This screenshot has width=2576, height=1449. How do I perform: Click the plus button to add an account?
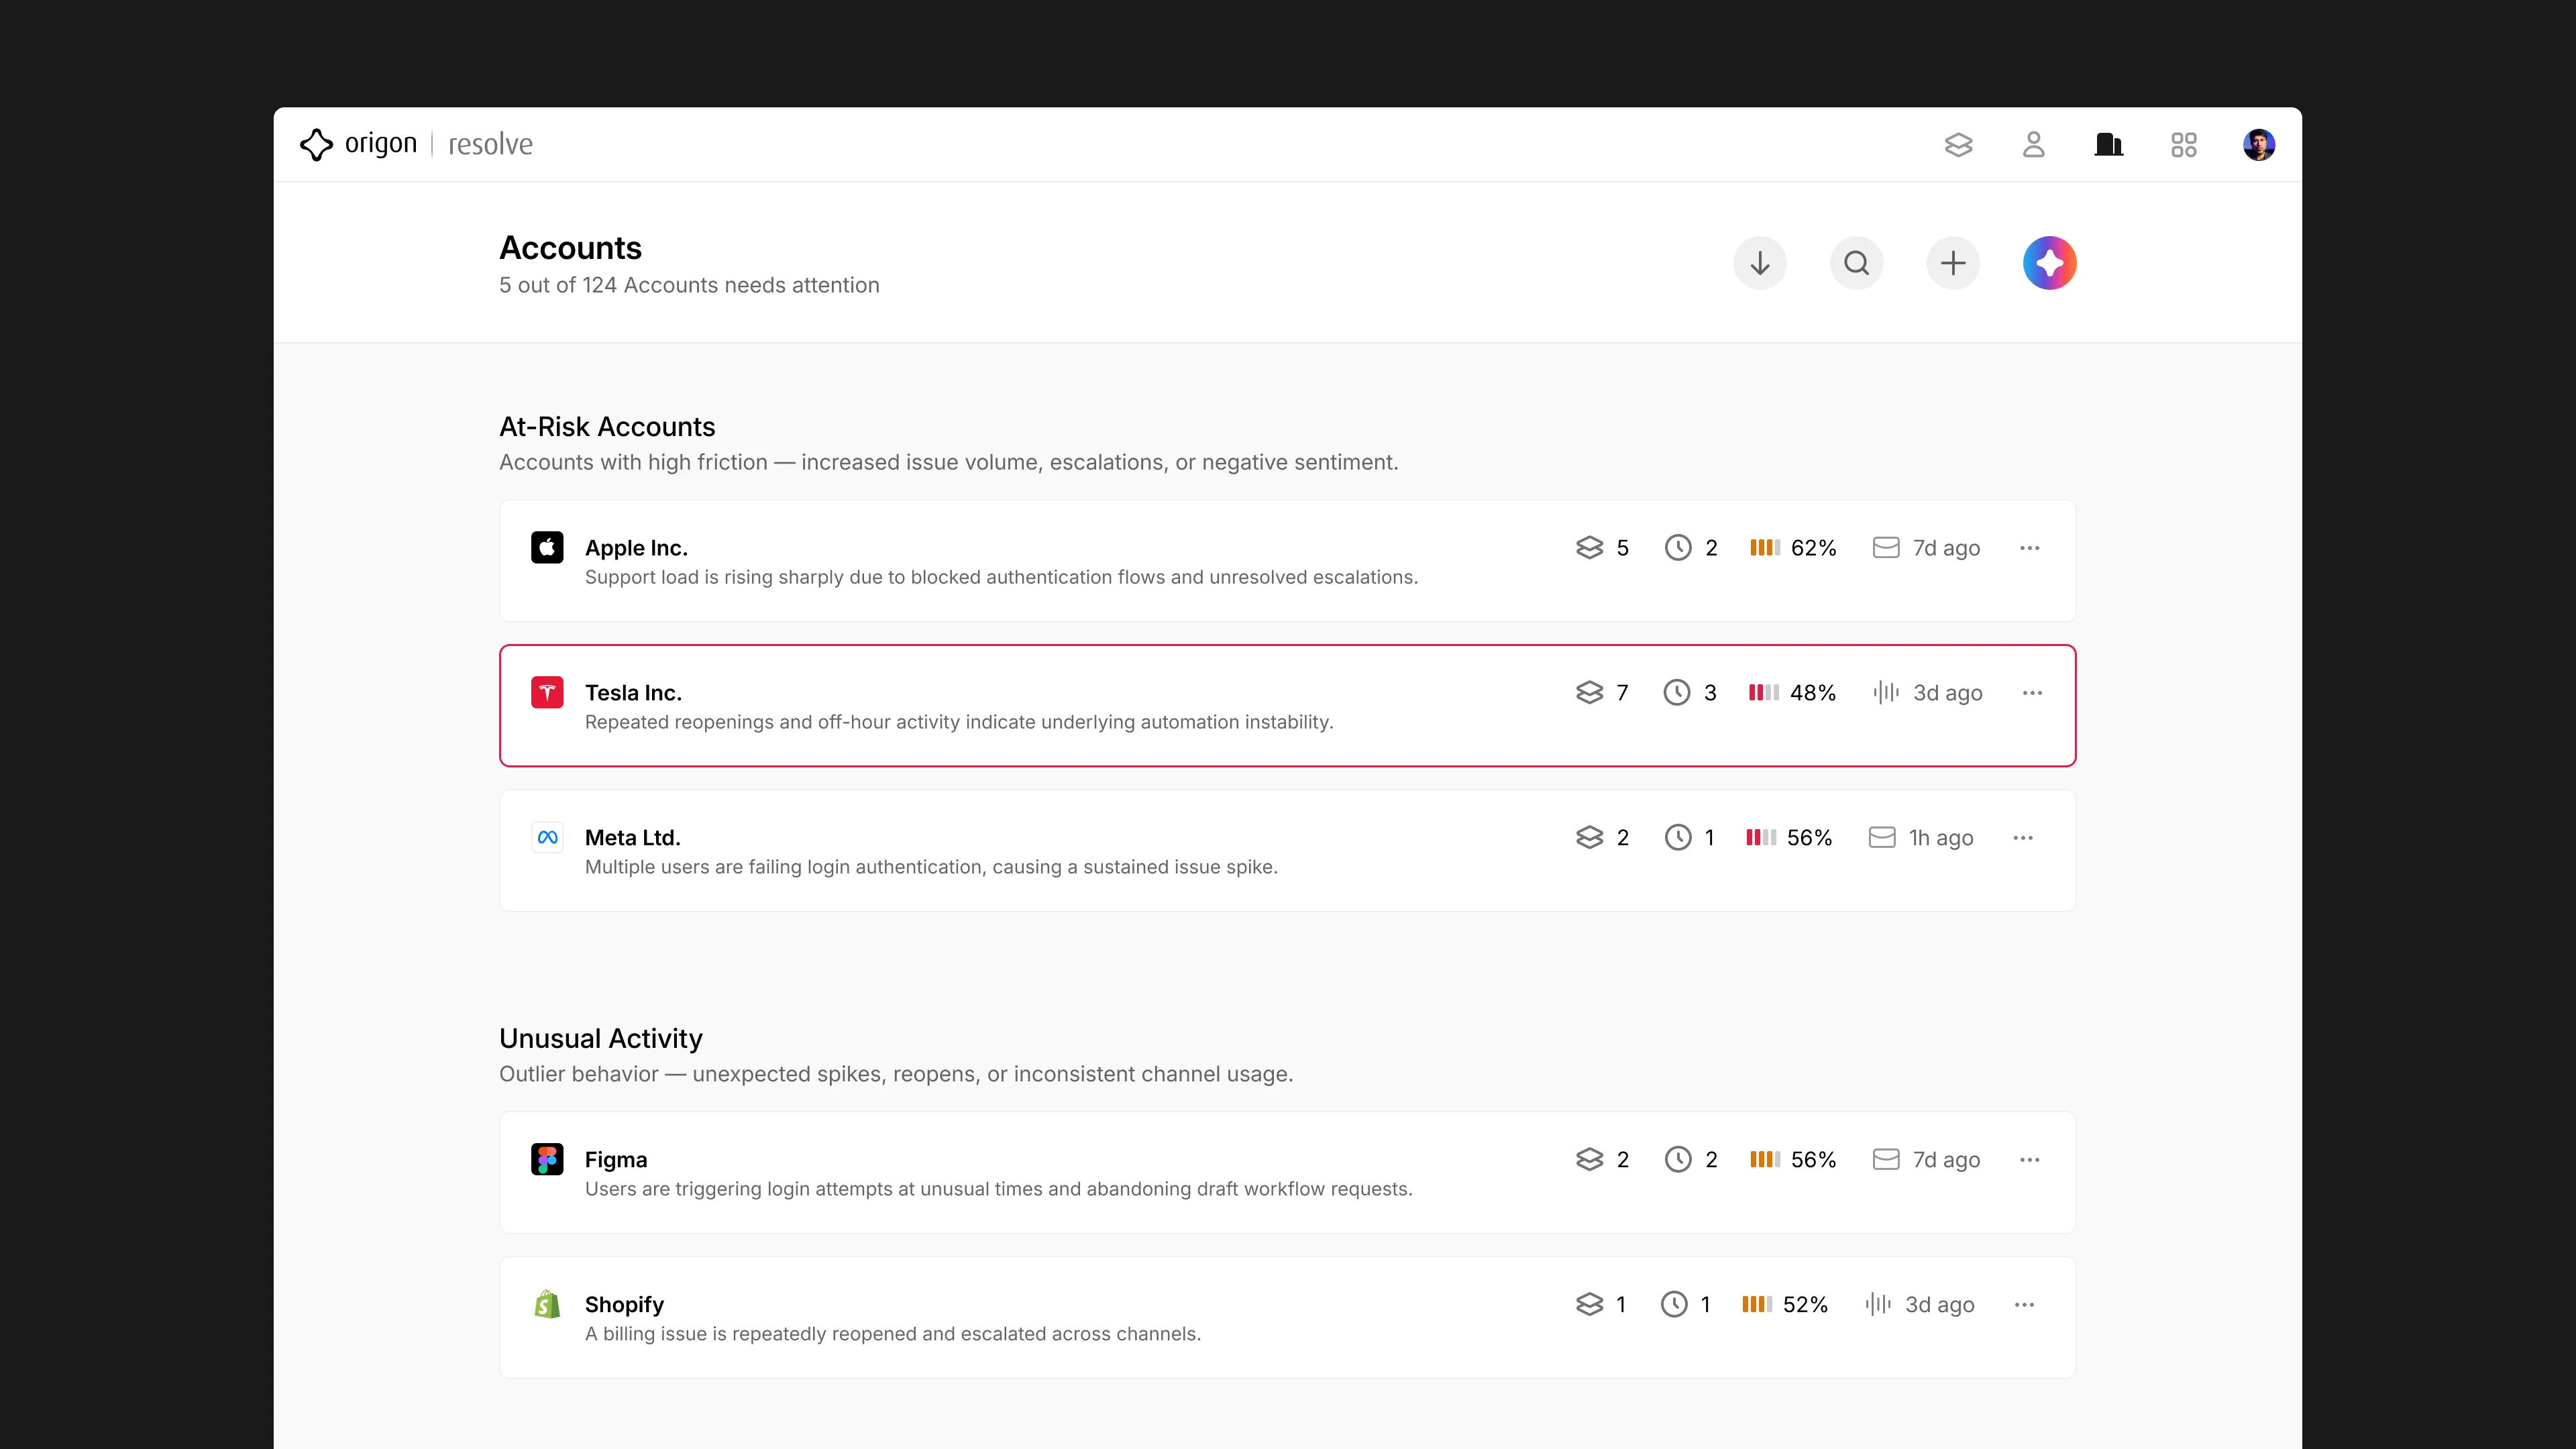(1953, 262)
